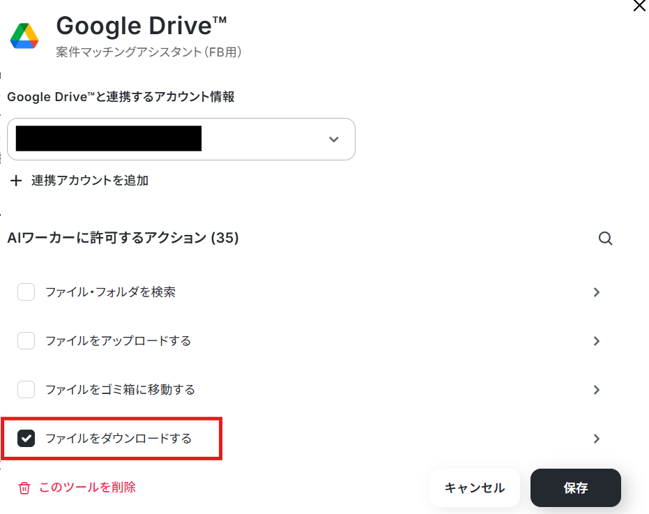Click the Google Drive logo icon

(24, 36)
